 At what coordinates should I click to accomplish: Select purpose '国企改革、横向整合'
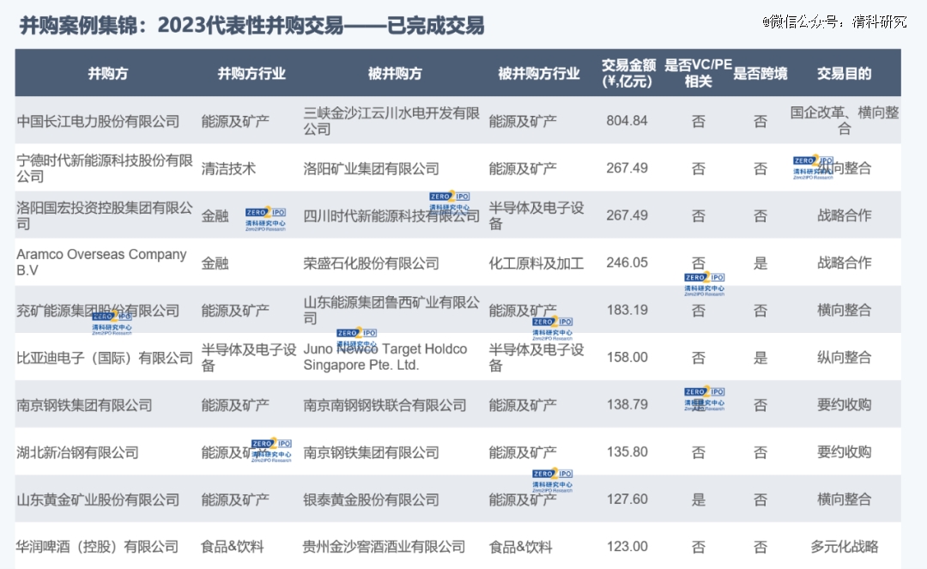coord(845,120)
